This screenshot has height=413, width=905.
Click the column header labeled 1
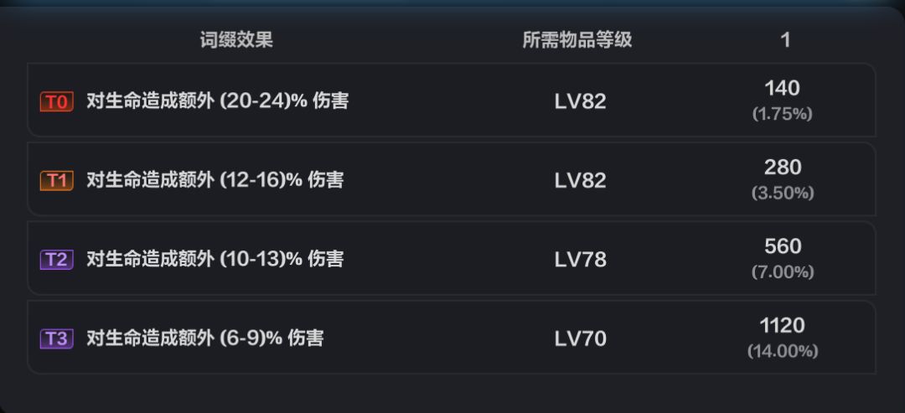click(785, 39)
